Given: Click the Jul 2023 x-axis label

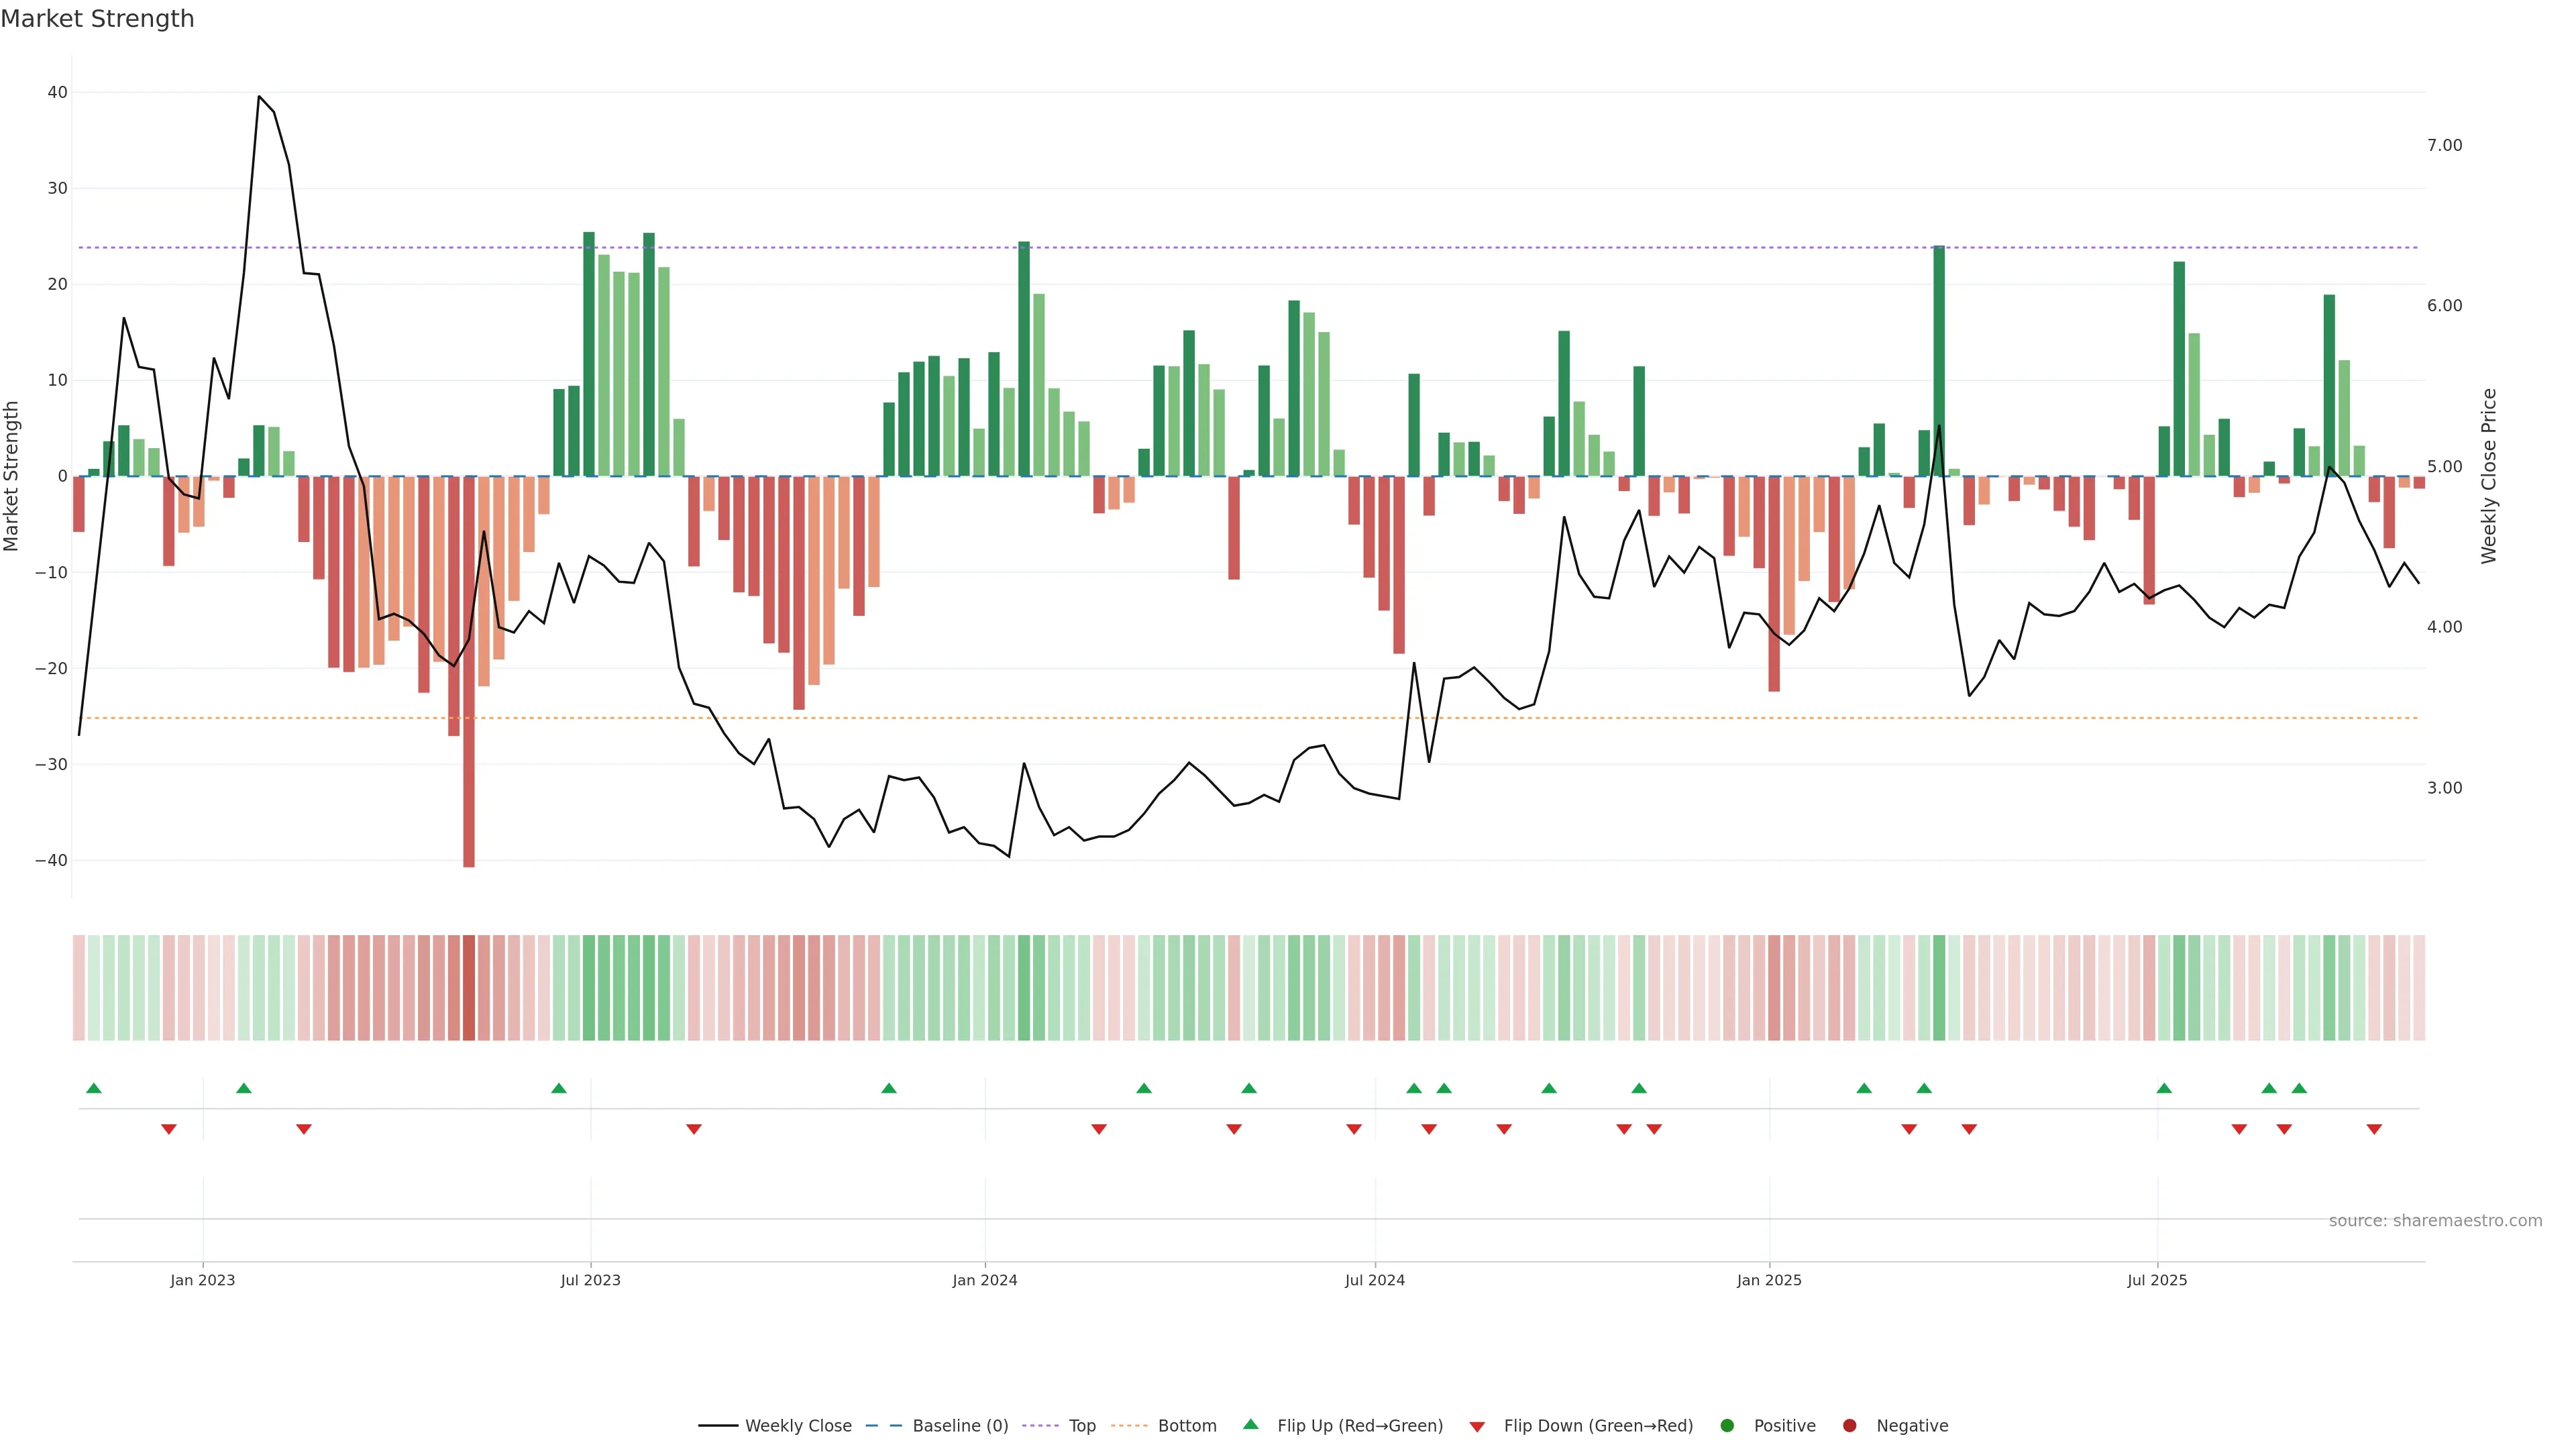Looking at the screenshot, I should coord(590,1280).
